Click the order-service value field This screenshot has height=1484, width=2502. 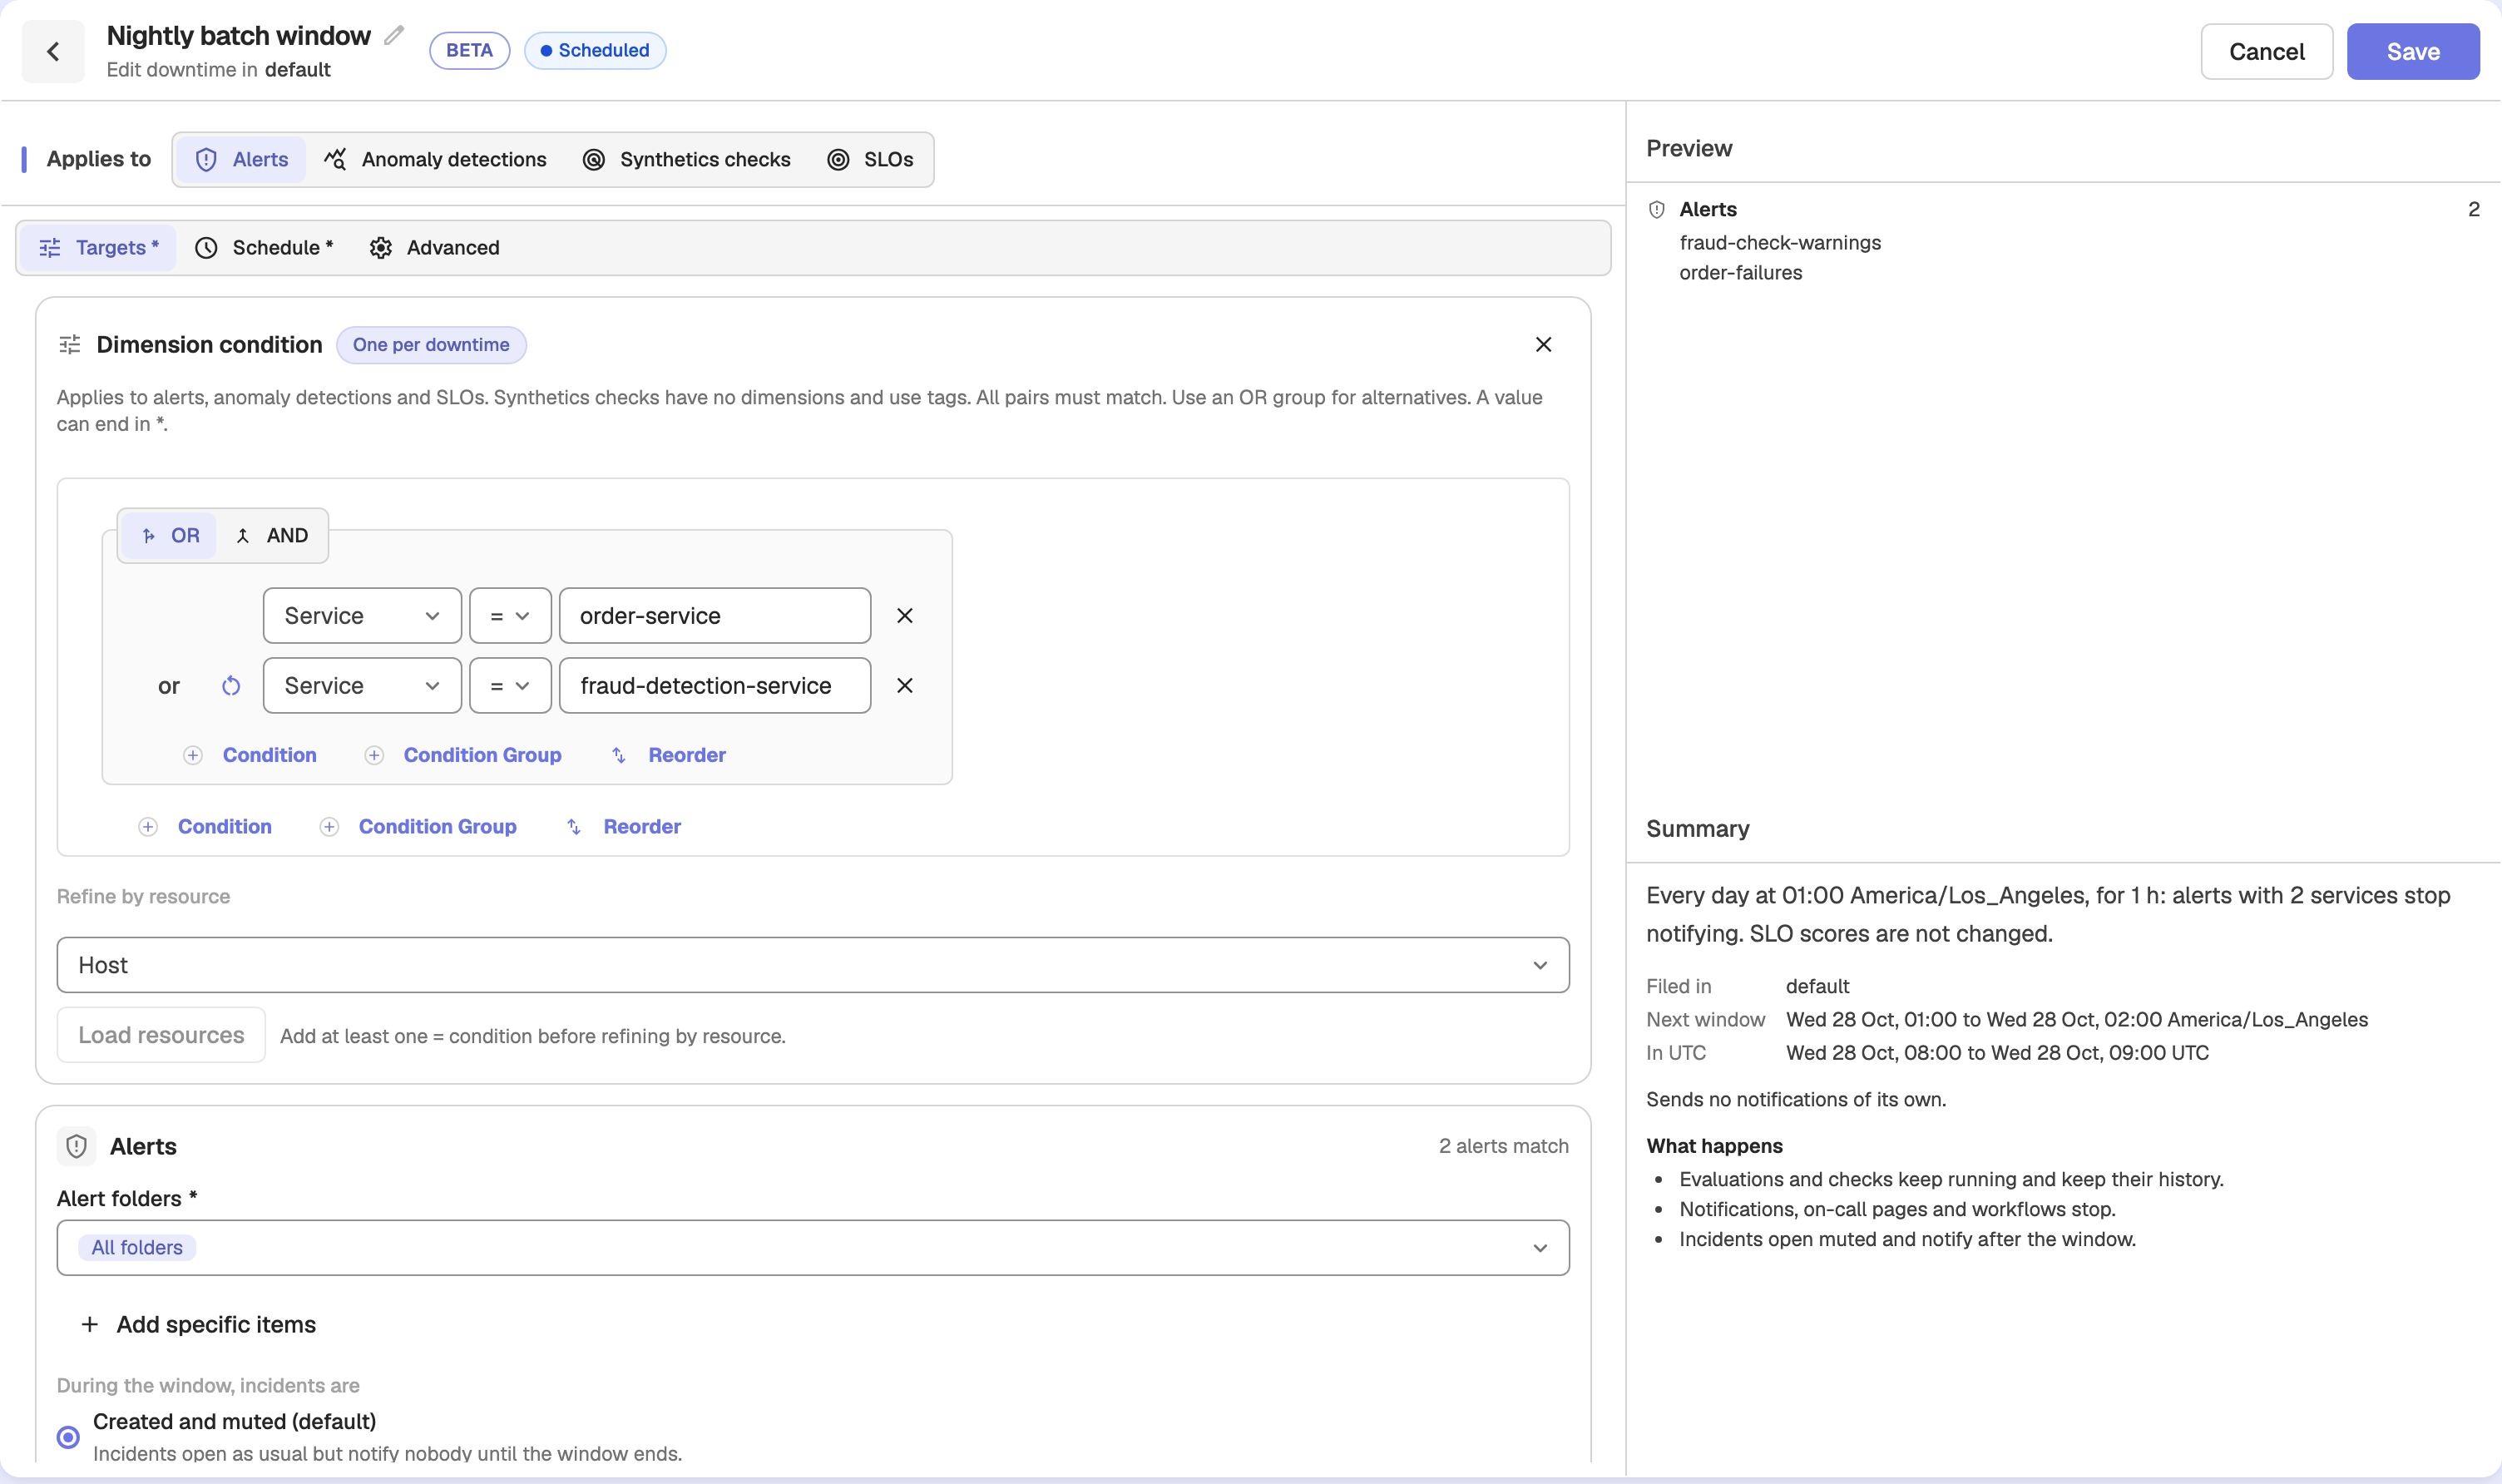click(x=715, y=616)
